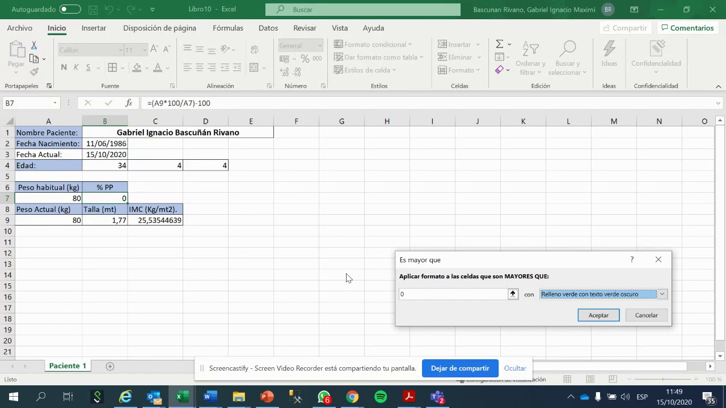Click the Ocultar link
This screenshot has height=408, width=726.
click(x=515, y=368)
